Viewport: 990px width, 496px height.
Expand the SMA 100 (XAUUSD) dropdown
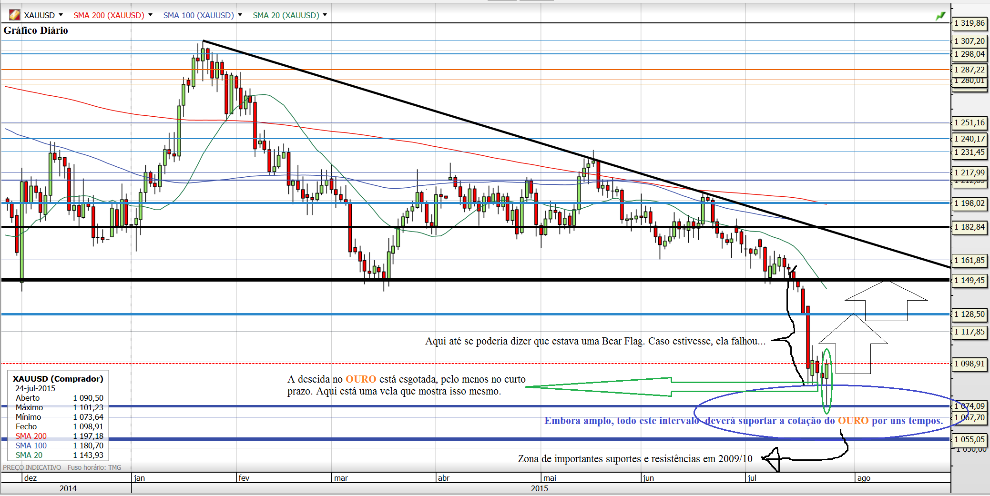(240, 15)
